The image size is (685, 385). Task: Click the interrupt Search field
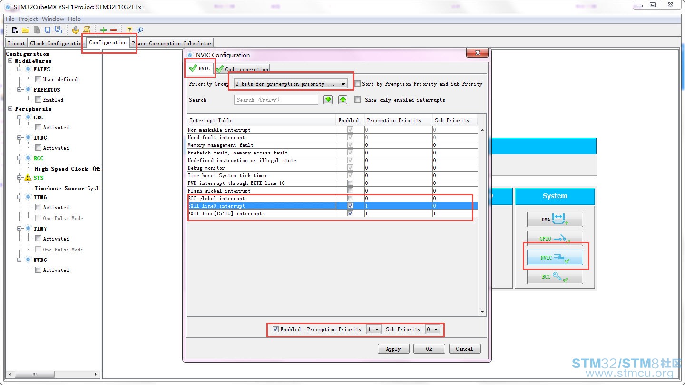[276, 100]
